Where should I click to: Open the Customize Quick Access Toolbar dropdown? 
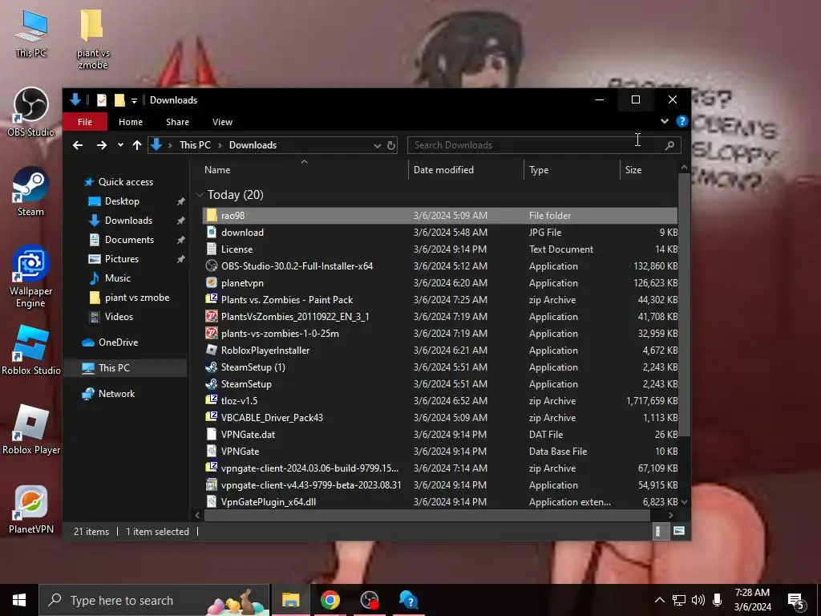point(134,100)
